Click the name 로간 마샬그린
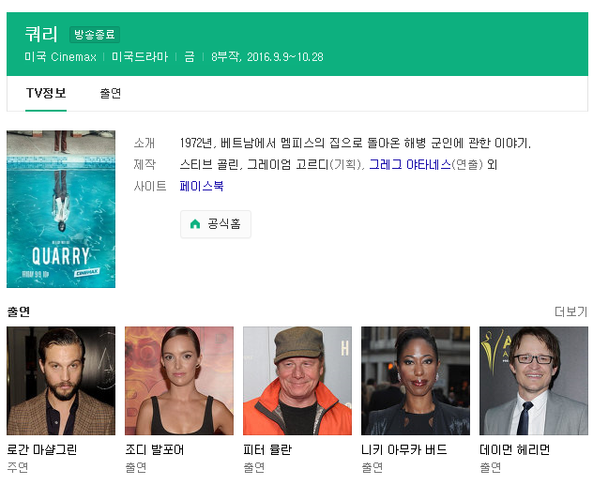 tap(42, 449)
